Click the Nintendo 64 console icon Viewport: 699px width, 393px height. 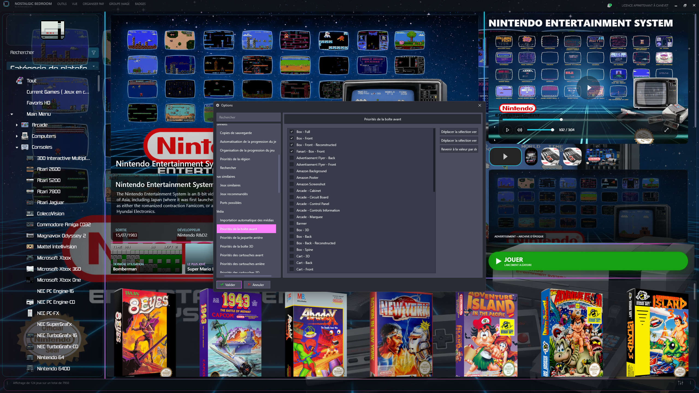tap(30, 358)
